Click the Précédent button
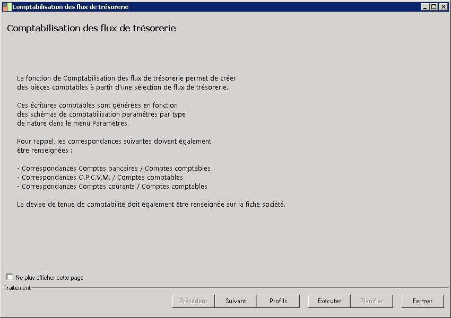This screenshot has width=451, height=318. (x=194, y=301)
